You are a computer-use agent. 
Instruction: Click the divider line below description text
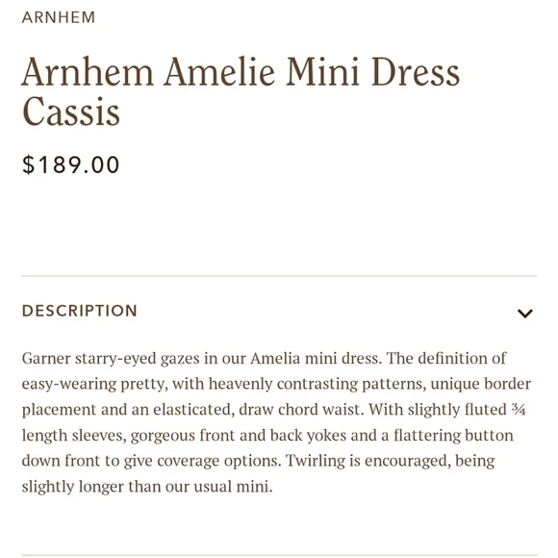click(279, 555)
